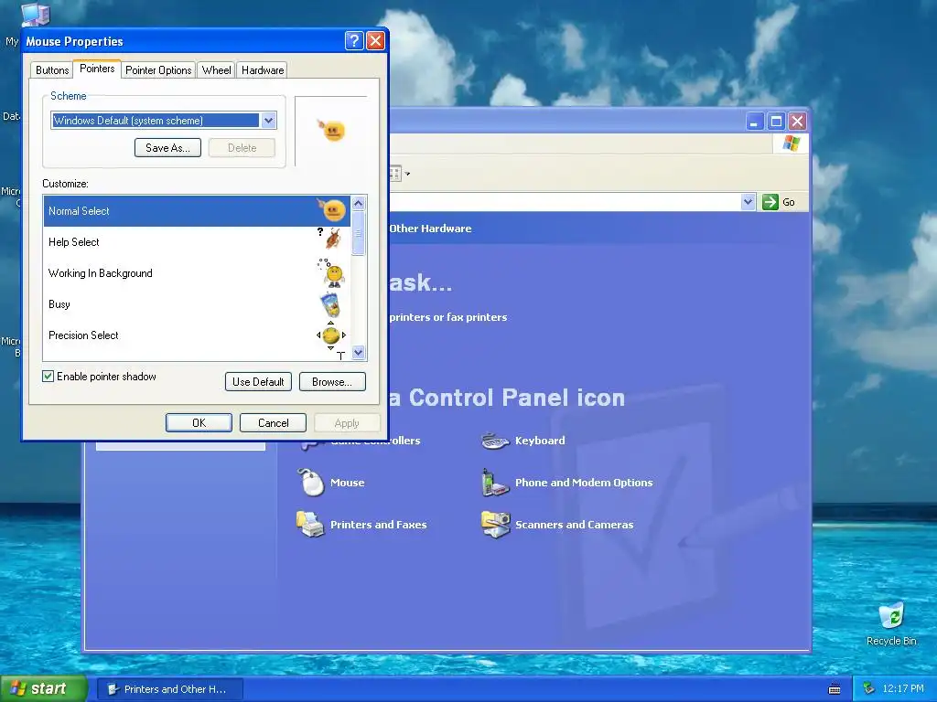Open the Printers and Faxes icon
937x702 pixels.
311,524
